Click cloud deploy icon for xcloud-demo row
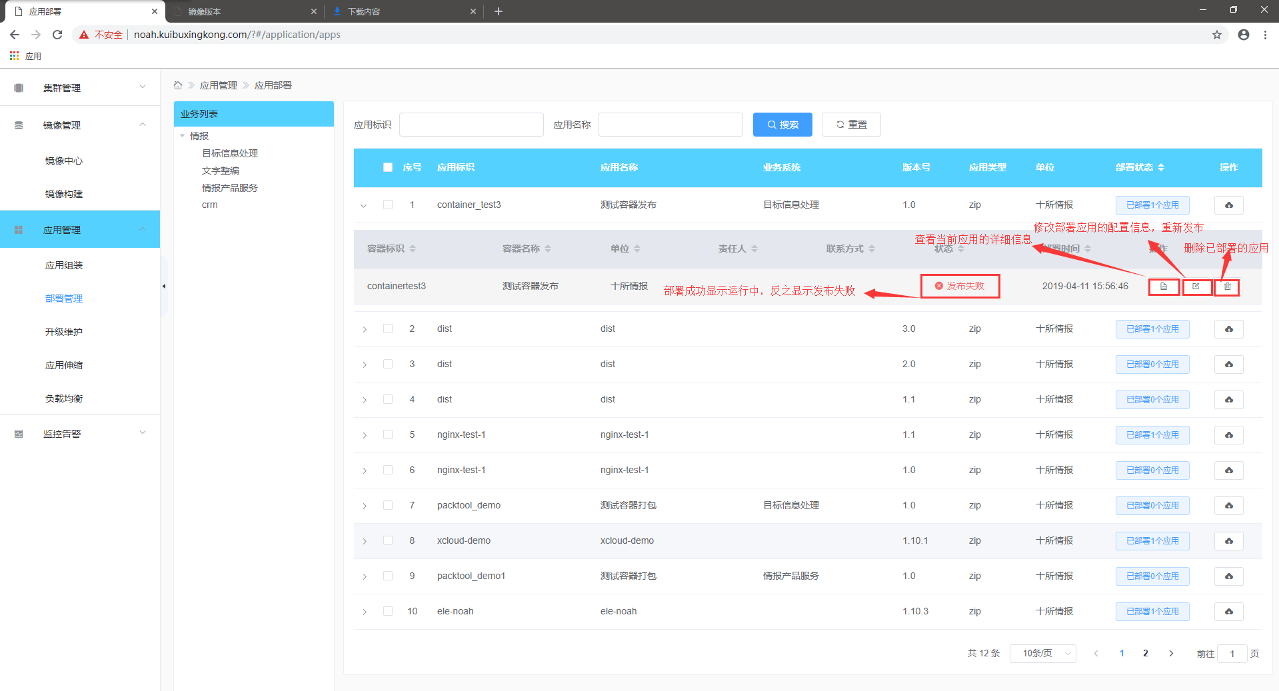 1228,541
